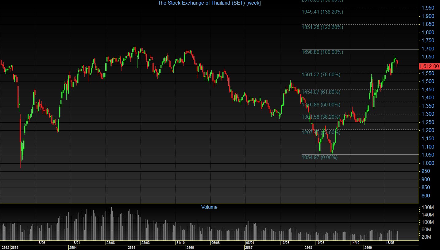Click the 1,150 price axis label
The height and width of the screenshot is (250, 440).
point(428,139)
